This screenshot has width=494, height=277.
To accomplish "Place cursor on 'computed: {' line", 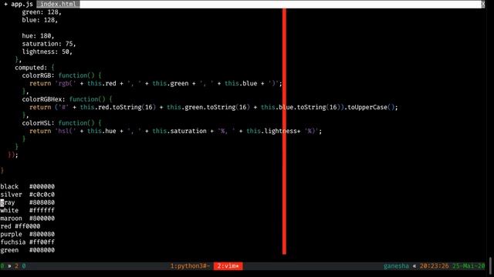I will click(34, 68).
